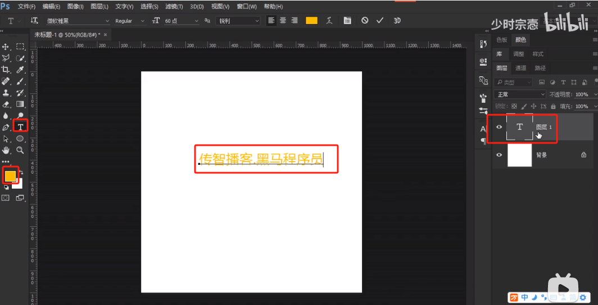Click the text color swatch in options bar
The height and width of the screenshot is (305, 598).
point(311,21)
